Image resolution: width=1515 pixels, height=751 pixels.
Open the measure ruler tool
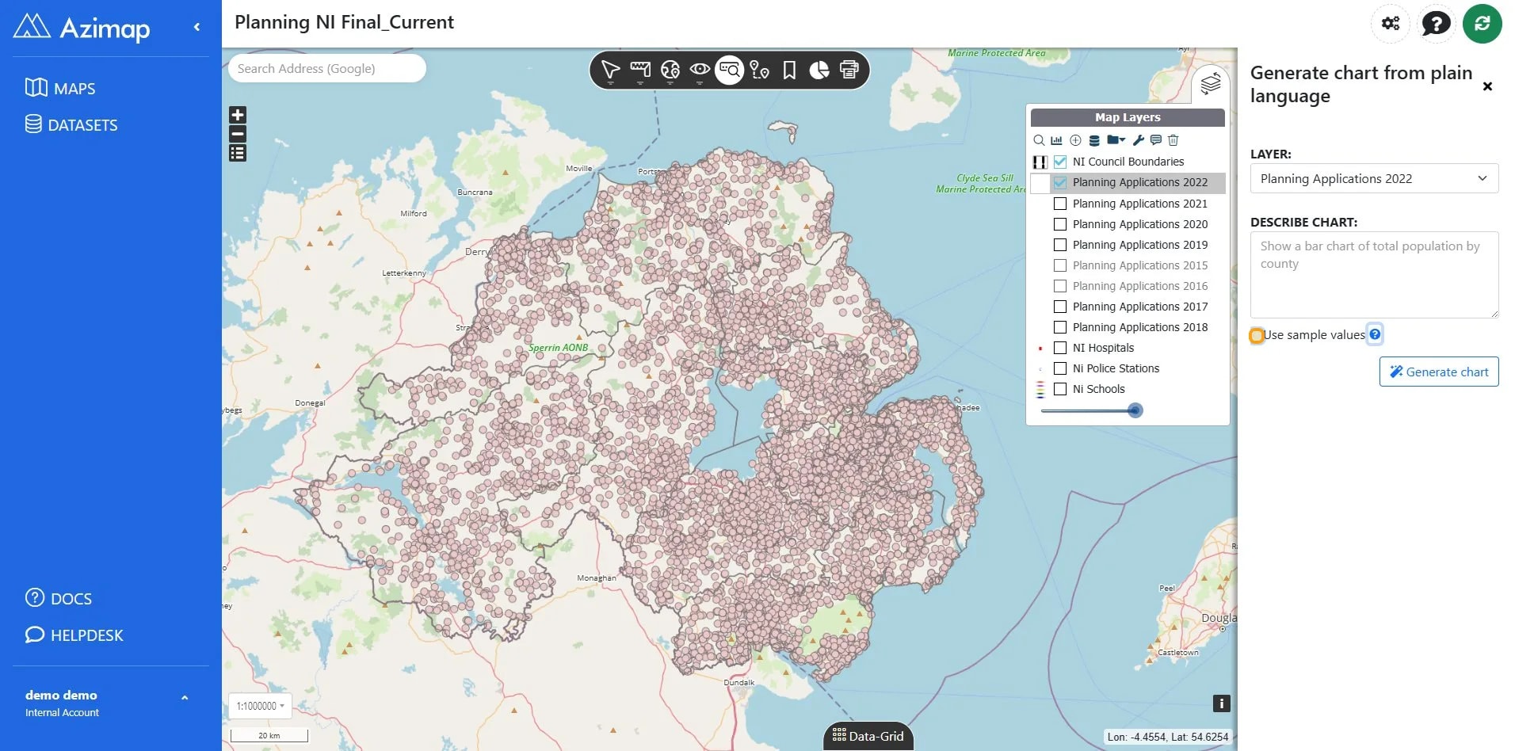(640, 71)
